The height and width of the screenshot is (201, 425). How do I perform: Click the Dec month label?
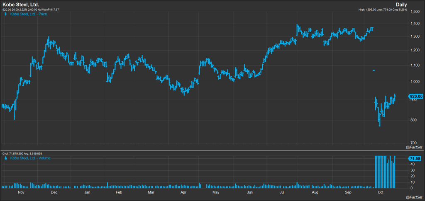click(54, 193)
